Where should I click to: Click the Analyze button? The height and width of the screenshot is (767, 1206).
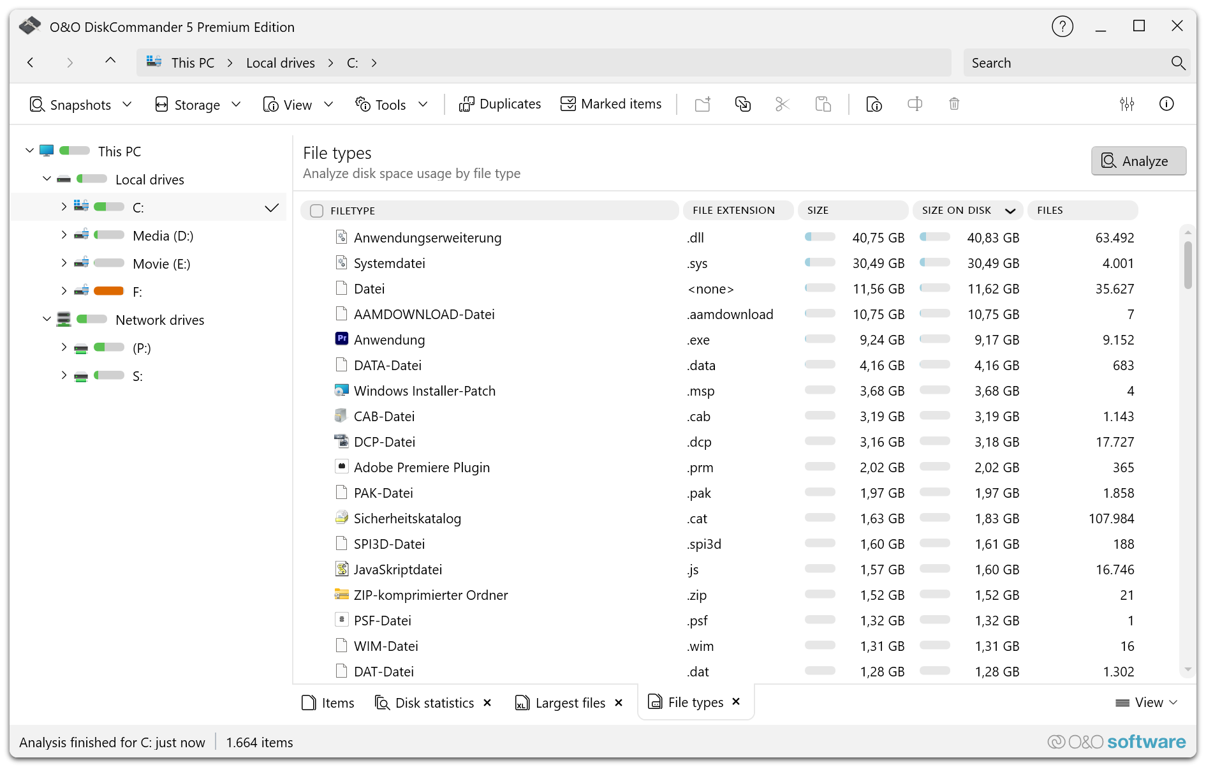coord(1138,161)
